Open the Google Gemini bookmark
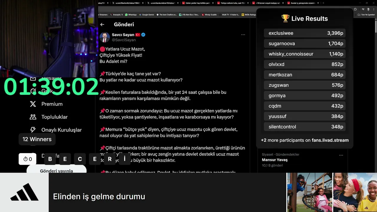 (146, 14)
